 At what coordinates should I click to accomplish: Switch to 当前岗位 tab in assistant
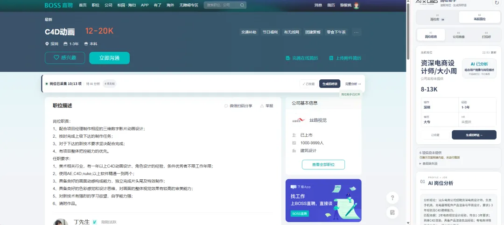coord(480,17)
